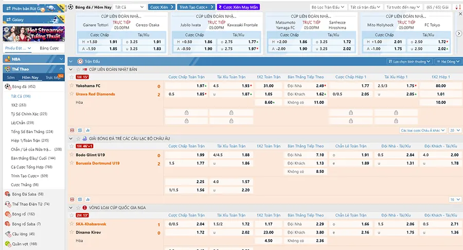Click the Bóng đá soccer ball sidebar icon
The width and height of the screenshot is (463, 250).
point(8,86)
